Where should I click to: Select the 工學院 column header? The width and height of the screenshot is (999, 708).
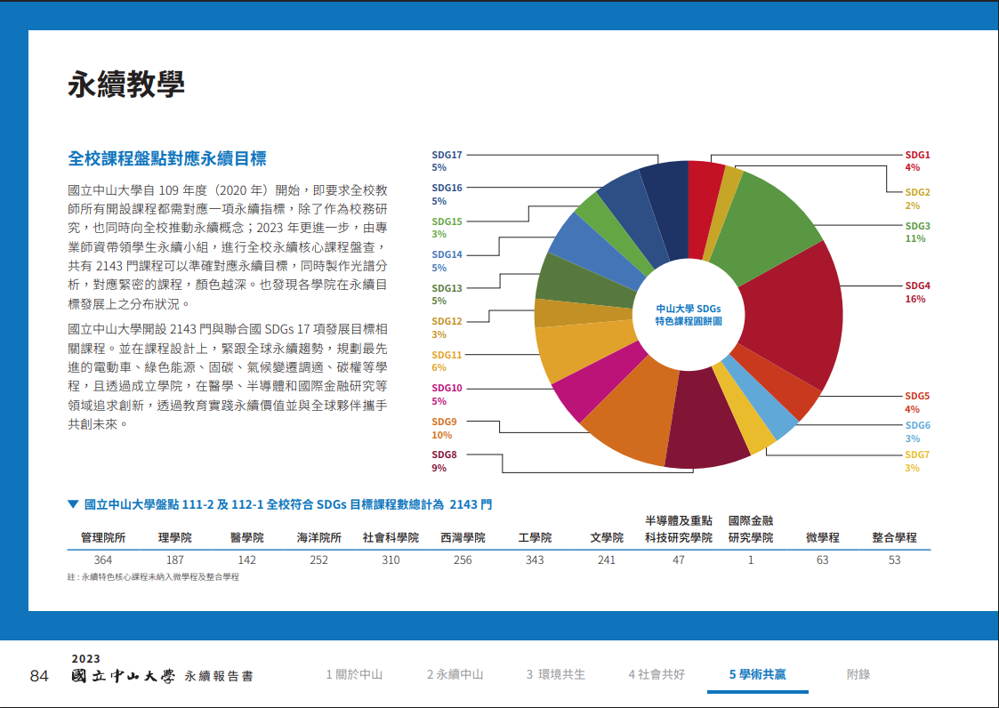(x=535, y=538)
